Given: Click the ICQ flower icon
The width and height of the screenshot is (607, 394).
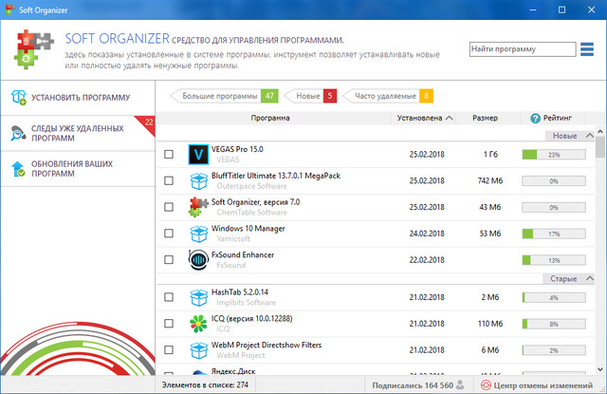Looking at the screenshot, I should tap(198, 325).
